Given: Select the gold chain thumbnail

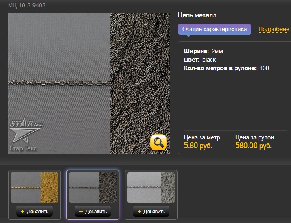Looking at the screenshot, I should tap(34, 187).
